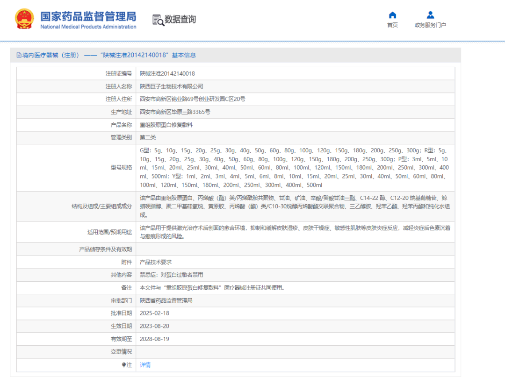
Task: Click the 管理类别 row label
Action: [122, 137]
